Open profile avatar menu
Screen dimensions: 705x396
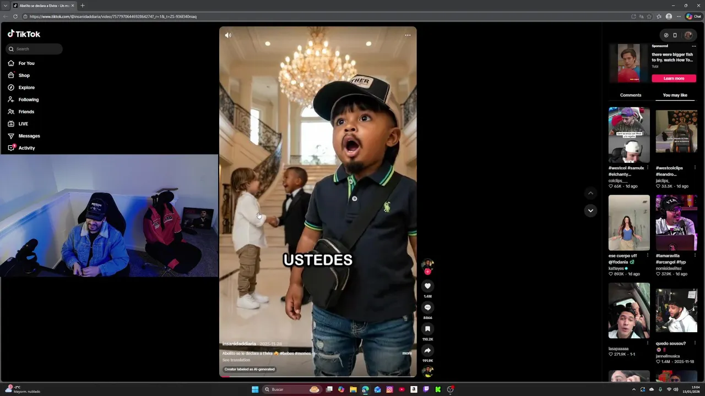tap(688, 35)
